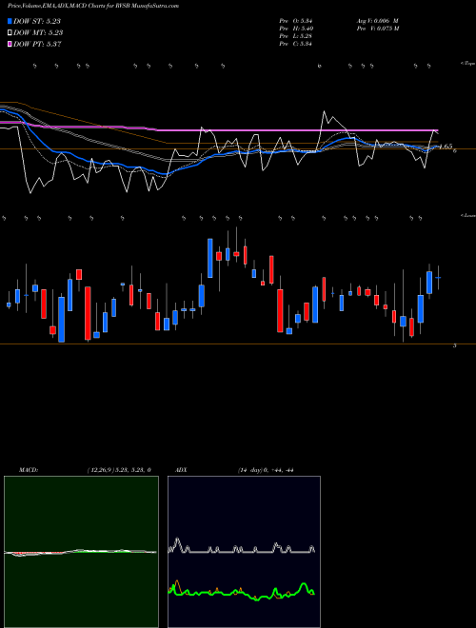Image resolution: width=476 pixels, height=628 pixels.
Task: Click the 4.65 price level label
Action: tap(446, 147)
